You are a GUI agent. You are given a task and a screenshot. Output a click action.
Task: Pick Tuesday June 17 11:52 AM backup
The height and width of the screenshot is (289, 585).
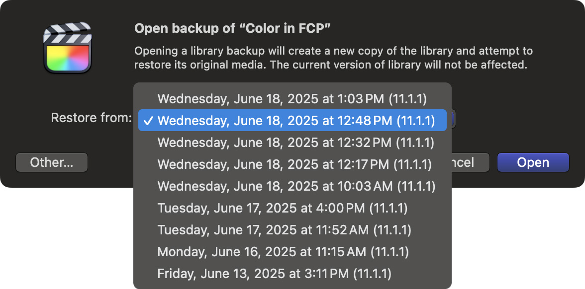click(x=285, y=230)
